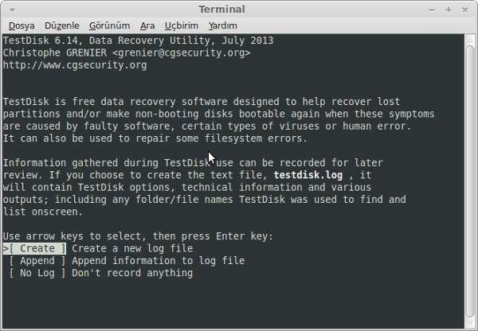Open the Uçbirim menu
This screenshot has width=478, height=331.
(x=182, y=26)
